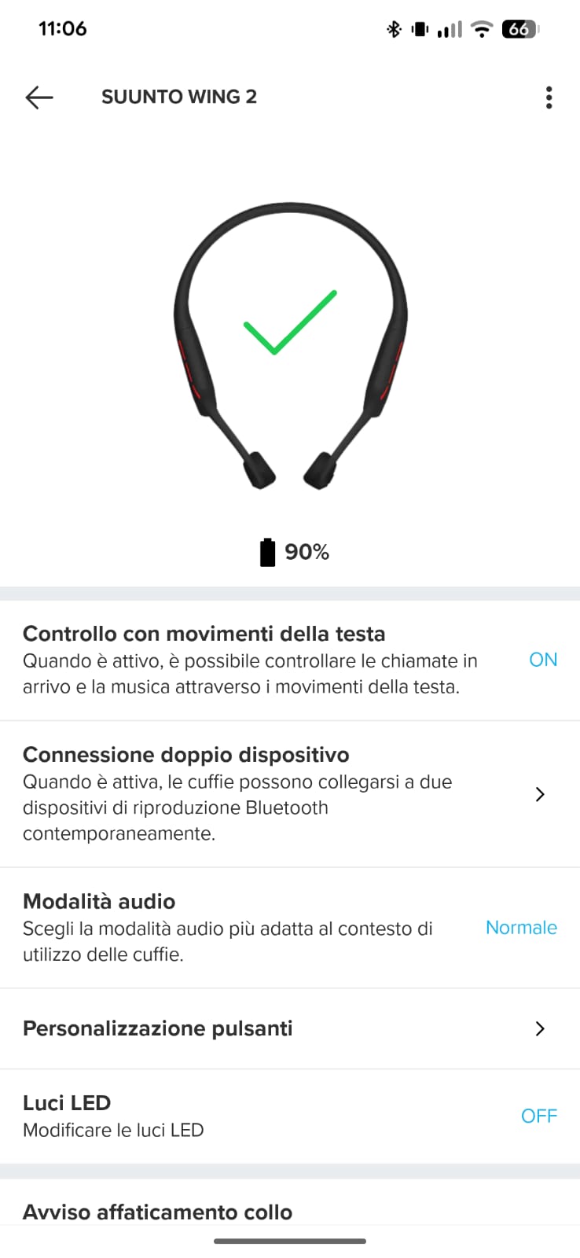This screenshot has width=580, height=1258.
Task: Tap the phone battery indicator showing 66
Action: tap(519, 29)
